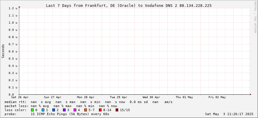Click the red arrow atop the y-axis

(x=19, y=7)
